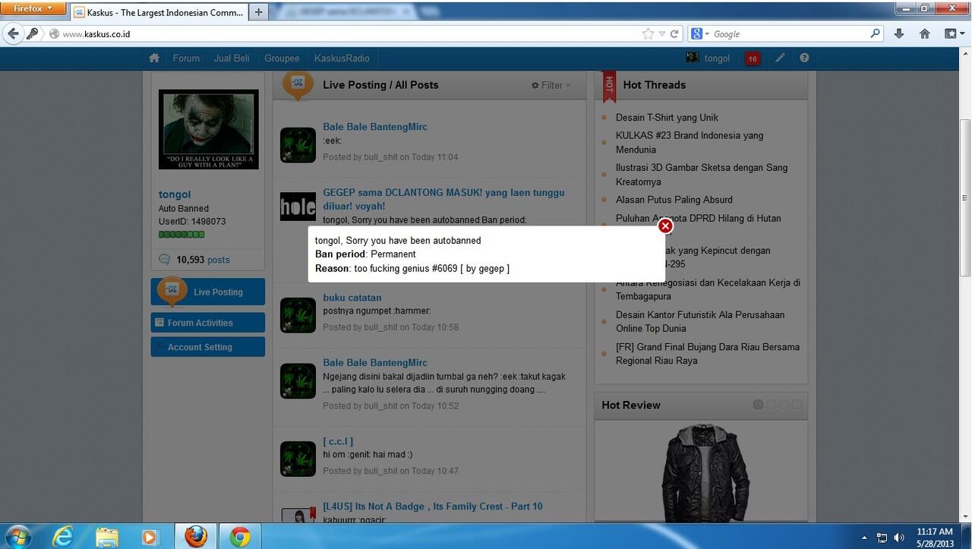Screen dimensions: 972x549
Task: Open a new browser tab
Action: pyautogui.click(x=259, y=12)
